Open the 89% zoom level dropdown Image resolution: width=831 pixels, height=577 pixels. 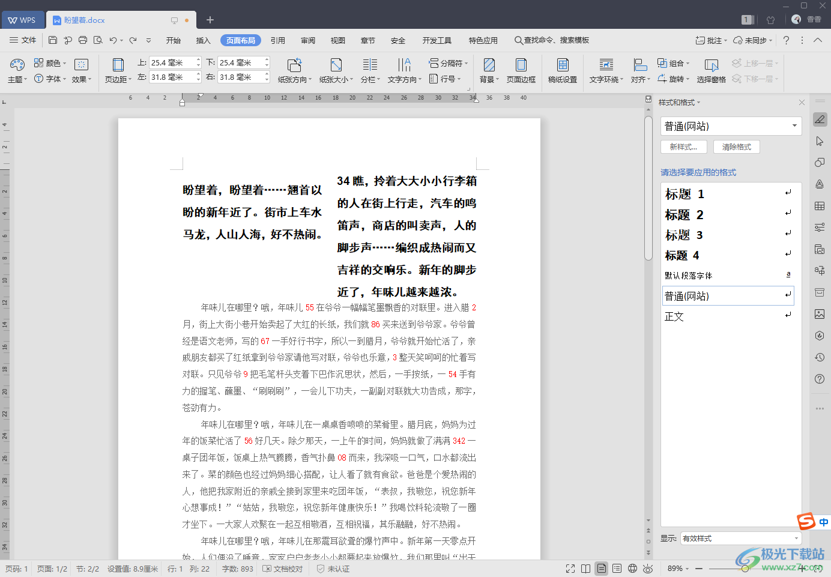[678, 569]
